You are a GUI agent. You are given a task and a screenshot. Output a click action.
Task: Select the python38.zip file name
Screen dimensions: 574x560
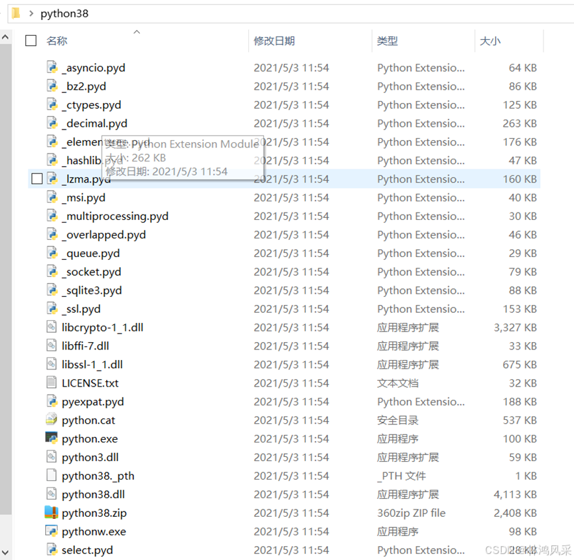click(94, 513)
